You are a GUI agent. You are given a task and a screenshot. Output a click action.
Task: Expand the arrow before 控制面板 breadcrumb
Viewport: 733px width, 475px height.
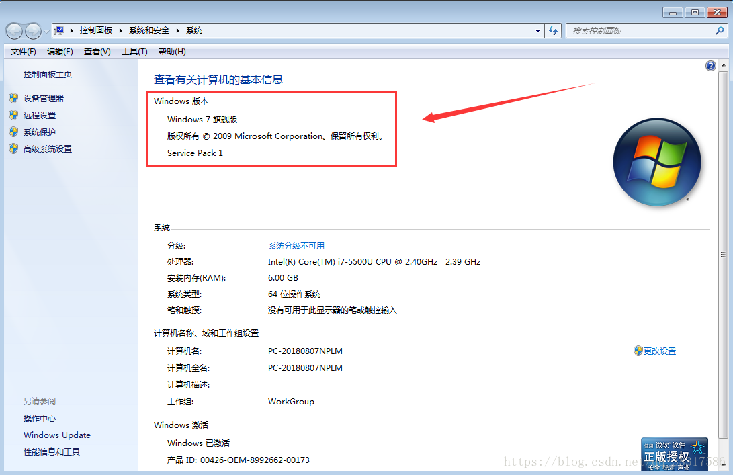71,30
